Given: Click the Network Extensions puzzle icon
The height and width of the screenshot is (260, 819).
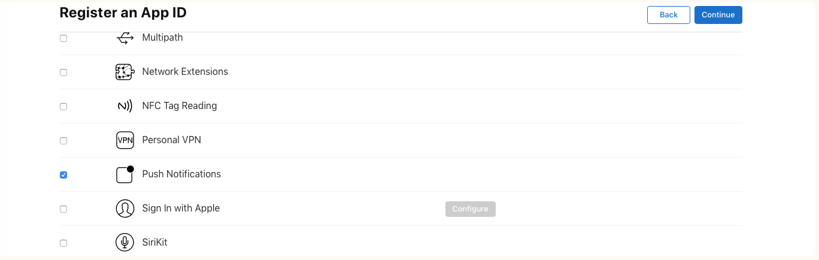Looking at the screenshot, I should (125, 72).
